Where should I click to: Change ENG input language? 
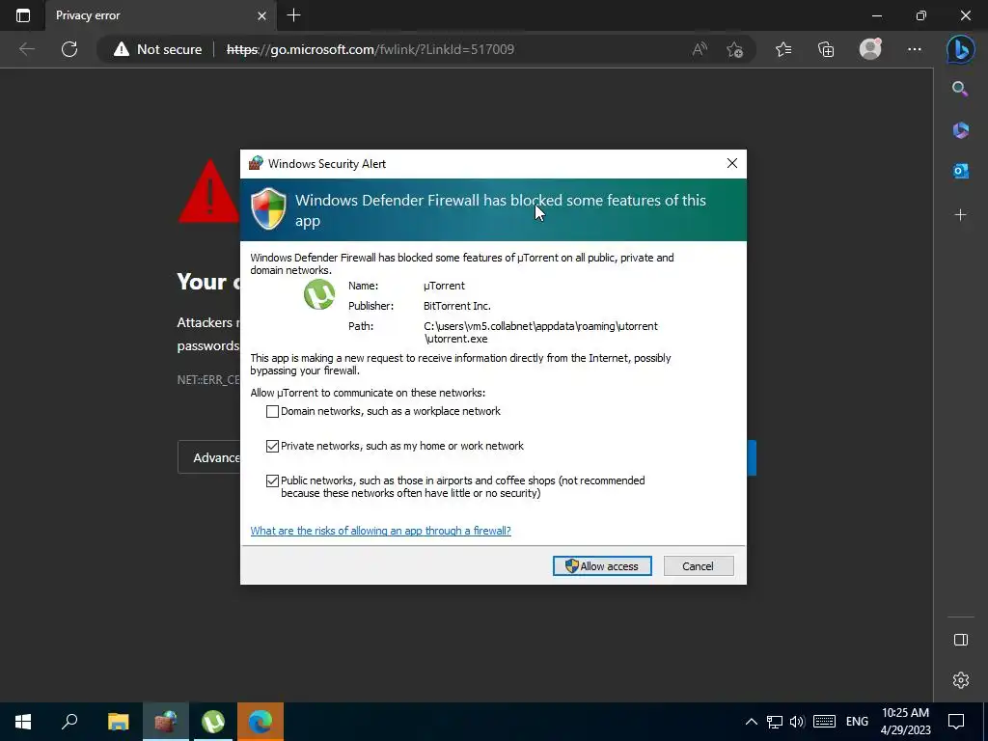pyautogui.click(x=857, y=722)
